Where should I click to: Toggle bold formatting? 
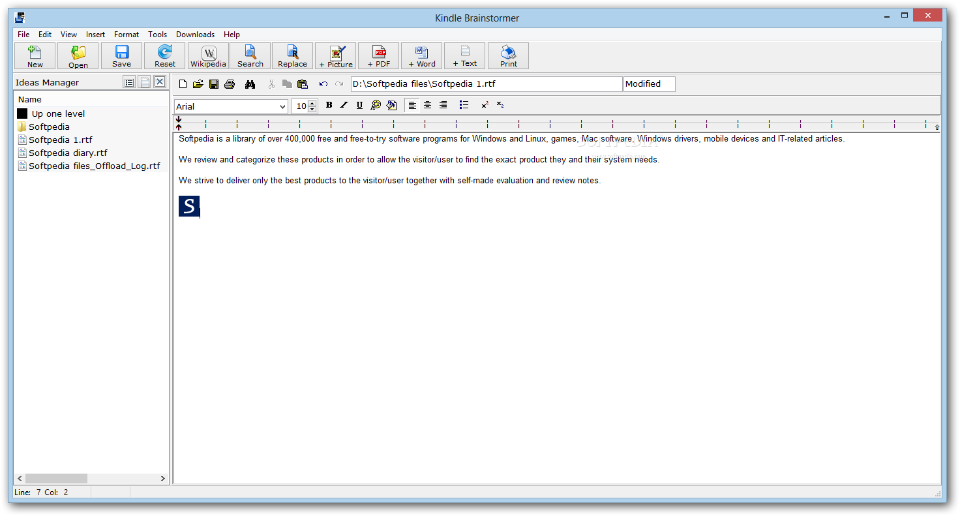pos(329,105)
